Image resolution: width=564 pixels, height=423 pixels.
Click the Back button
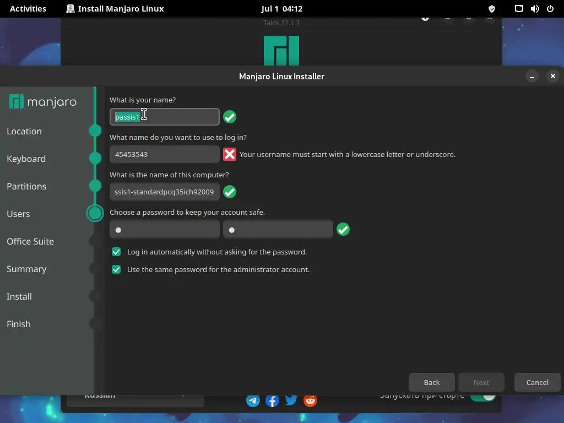pyautogui.click(x=432, y=382)
